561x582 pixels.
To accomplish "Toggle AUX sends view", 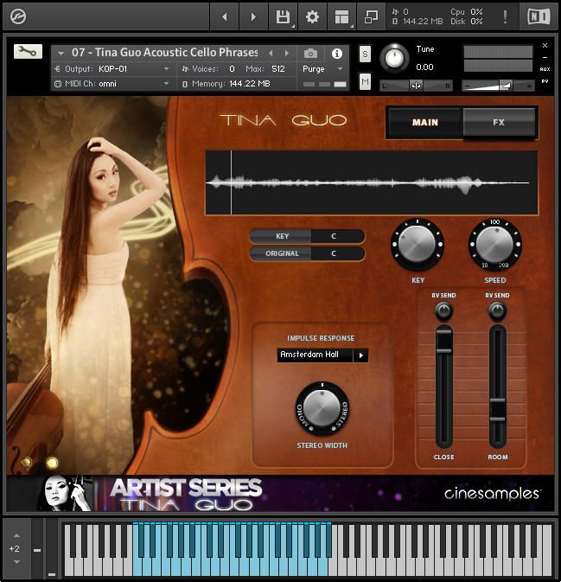I will coord(545,69).
